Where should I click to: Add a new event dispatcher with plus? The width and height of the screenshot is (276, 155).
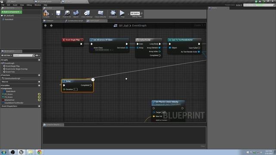click(39, 106)
